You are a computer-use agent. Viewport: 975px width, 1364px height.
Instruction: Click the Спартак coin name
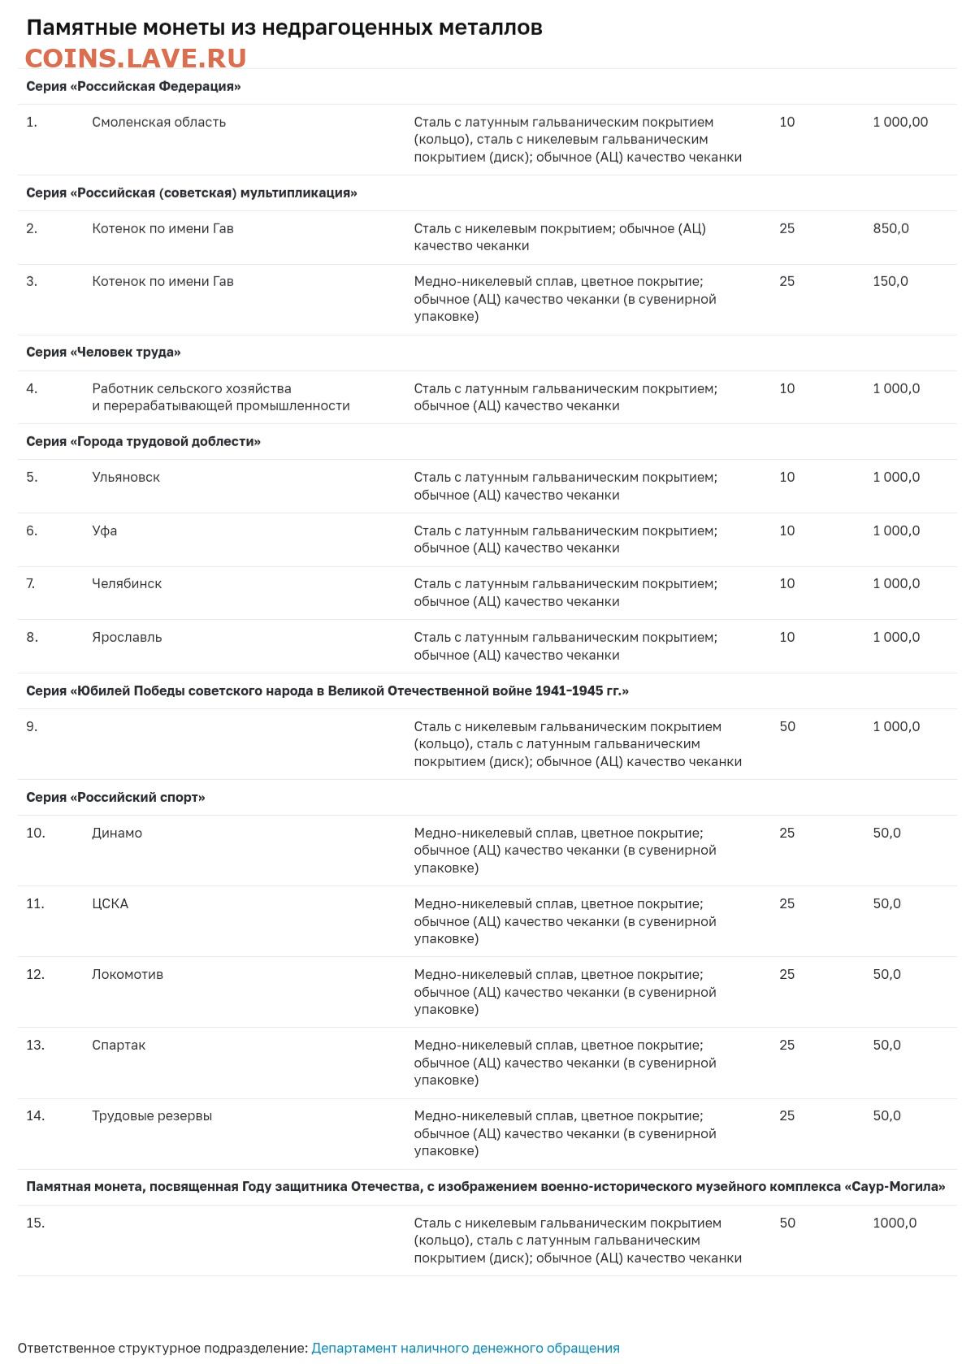click(119, 1045)
